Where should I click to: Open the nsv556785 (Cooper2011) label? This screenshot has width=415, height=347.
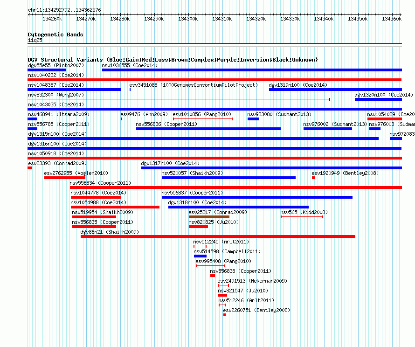coord(59,124)
